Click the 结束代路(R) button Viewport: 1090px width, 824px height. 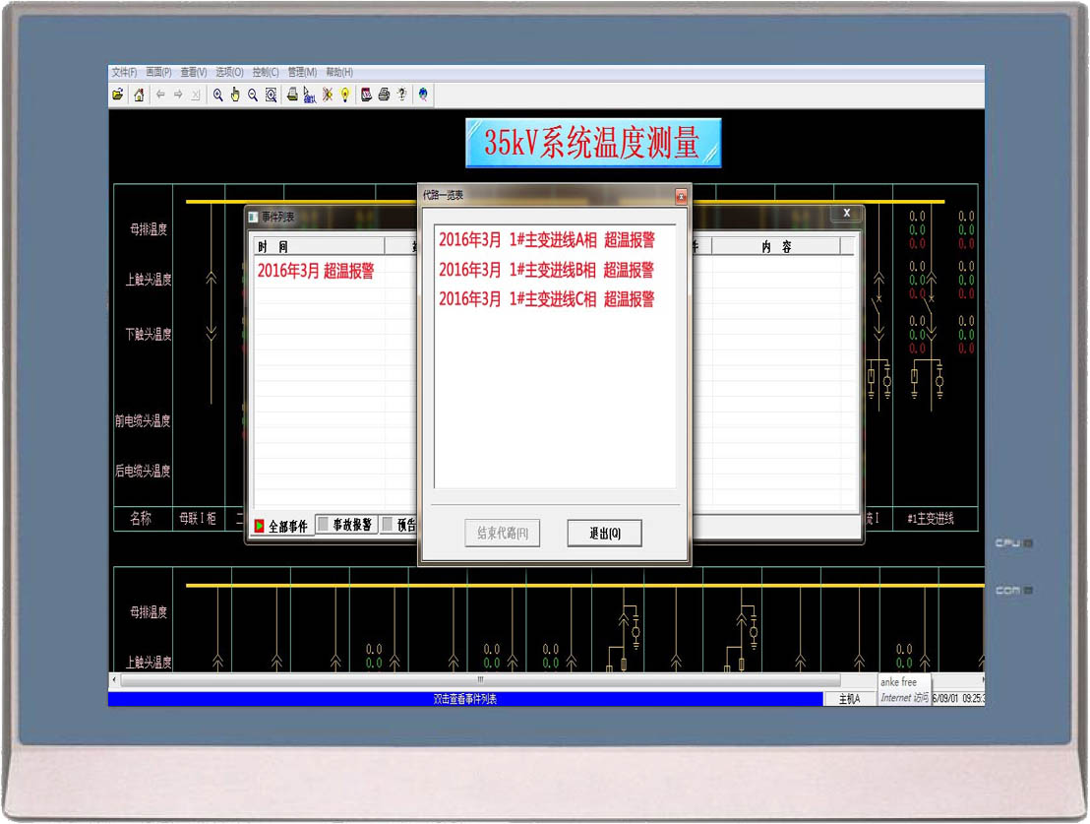pos(503,534)
